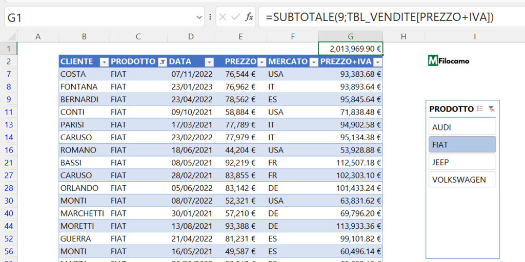Image resolution: width=525 pixels, height=262 pixels.
Task: Click cell G1 showing 2,013,969.90 €
Action: (x=351, y=49)
